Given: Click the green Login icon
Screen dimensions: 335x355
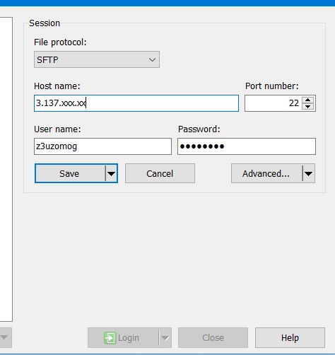Looking at the screenshot, I should 110,338.
